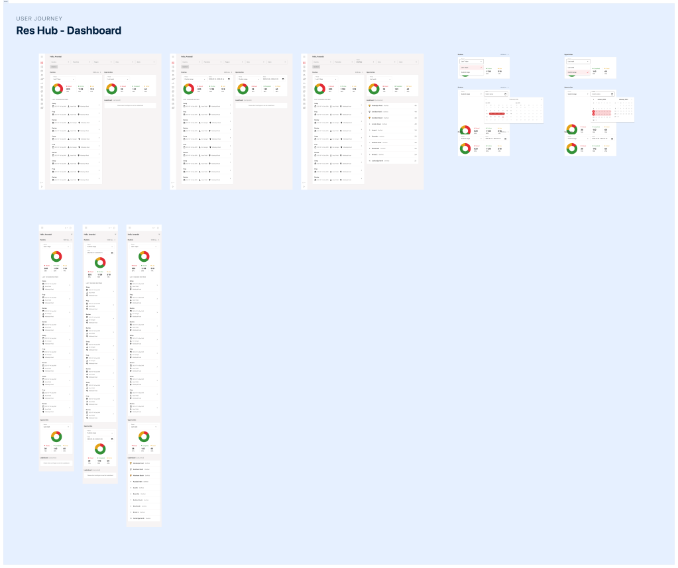Click calendar icon in second frame Routines date field

pyautogui.click(x=229, y=79)
